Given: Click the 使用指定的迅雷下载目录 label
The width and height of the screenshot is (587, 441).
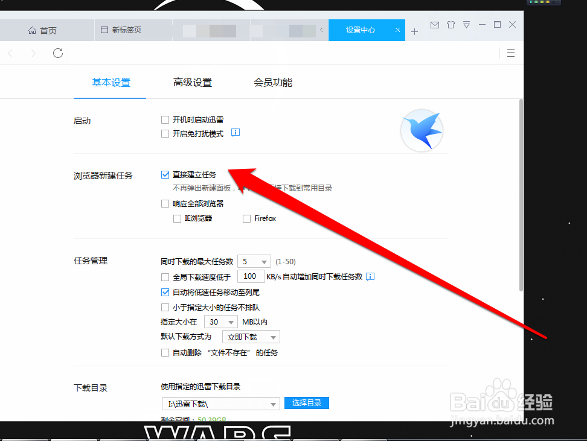Looking at the screenshot, I should pyautogui.click(x=200, y=386).
